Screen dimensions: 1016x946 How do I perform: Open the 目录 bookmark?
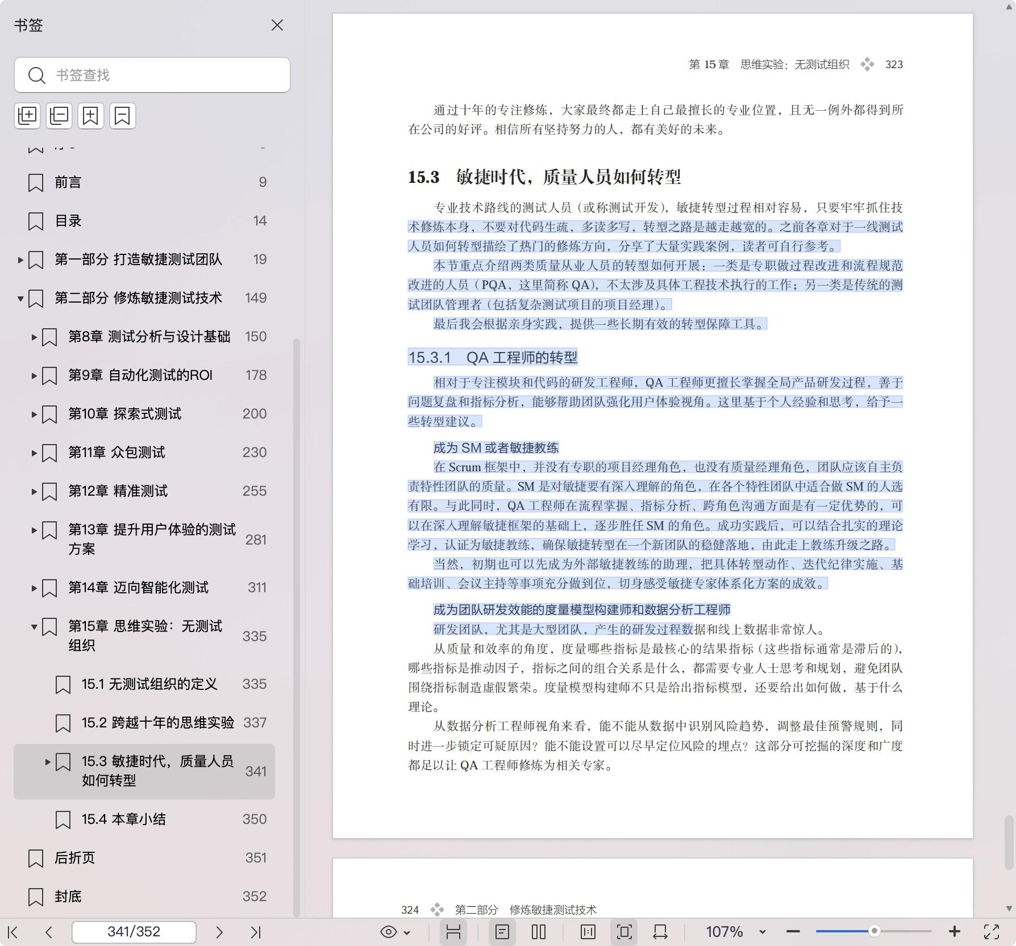coord(68,221)
